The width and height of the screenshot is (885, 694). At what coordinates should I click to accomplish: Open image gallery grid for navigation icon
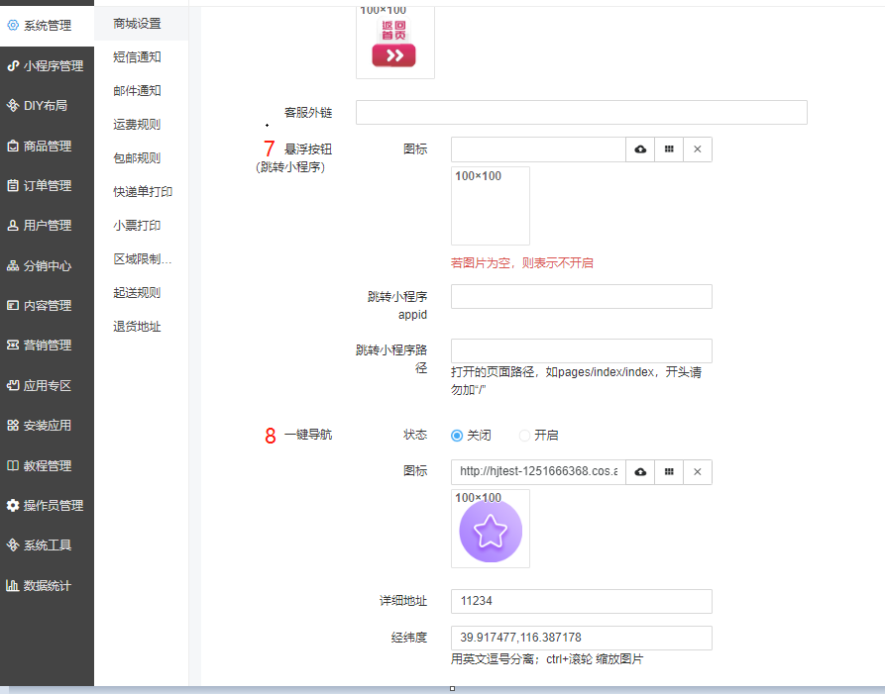tap(669, 472)
